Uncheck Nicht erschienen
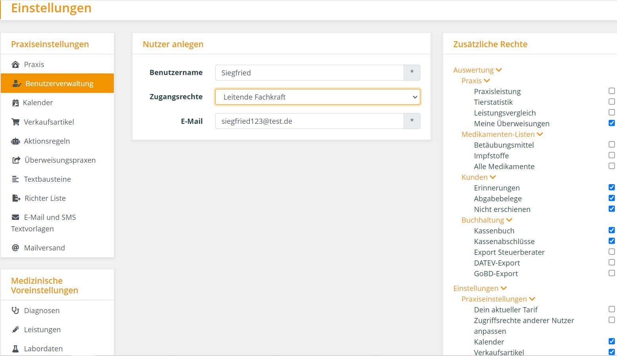The height and width of the screenshot is (356, 617). (x=612, y=209)
